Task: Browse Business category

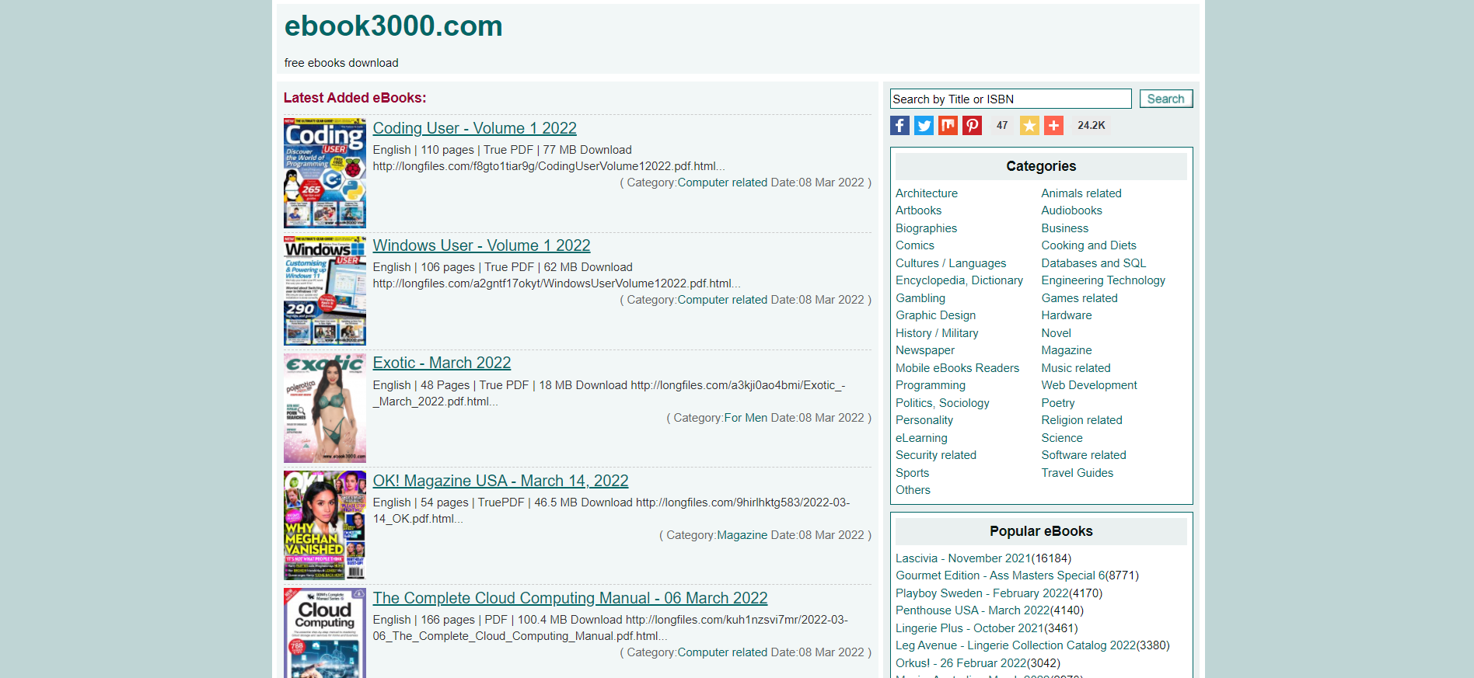Action: (x=1065, y=228)
